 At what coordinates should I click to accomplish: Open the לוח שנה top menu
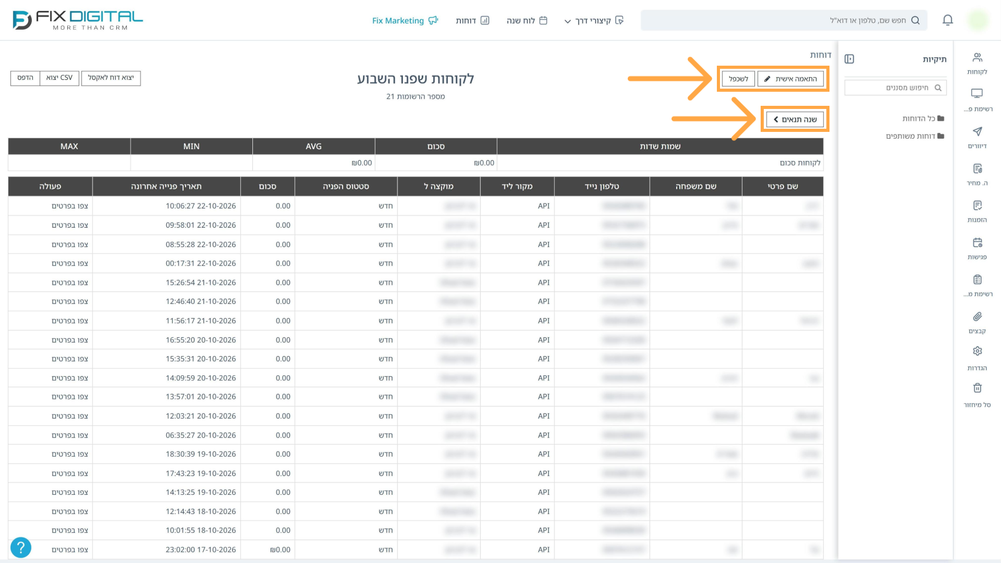[527, 20]
